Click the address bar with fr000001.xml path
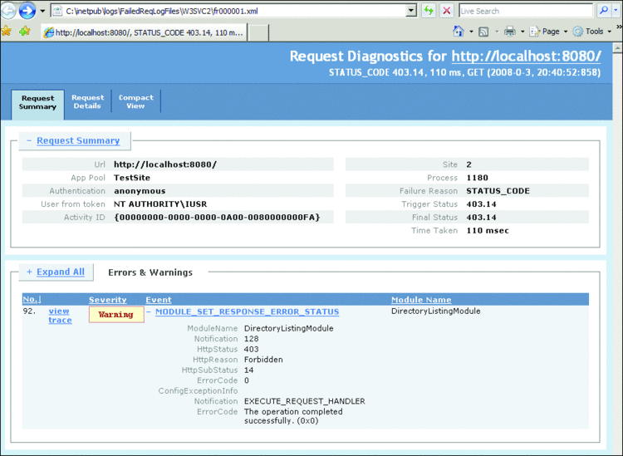 click(x=229, y=11)
